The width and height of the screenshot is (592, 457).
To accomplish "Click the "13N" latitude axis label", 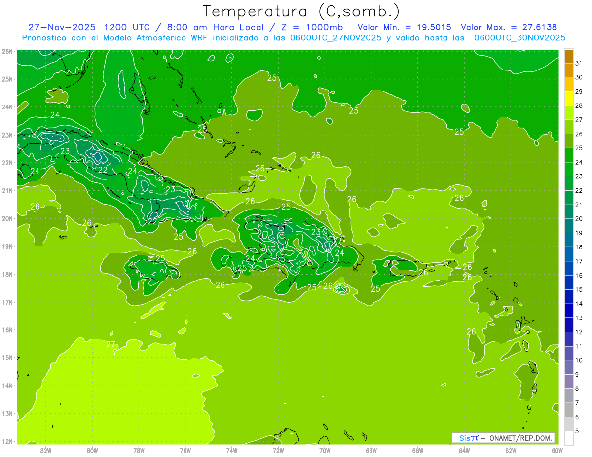I will 7,413.
